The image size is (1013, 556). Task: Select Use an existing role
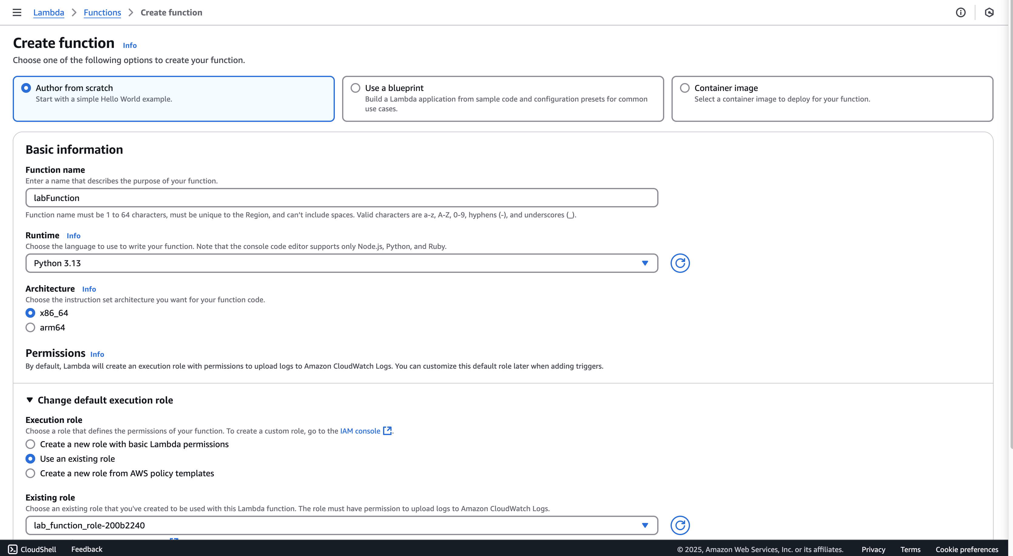[30, 459]
